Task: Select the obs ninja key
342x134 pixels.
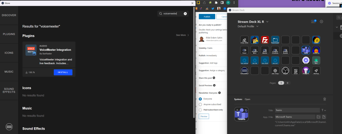Action: click(x=275, y=71)
